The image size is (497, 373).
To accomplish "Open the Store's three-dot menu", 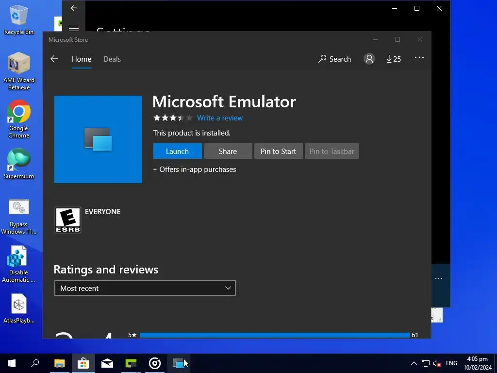I will click(419, 57).
